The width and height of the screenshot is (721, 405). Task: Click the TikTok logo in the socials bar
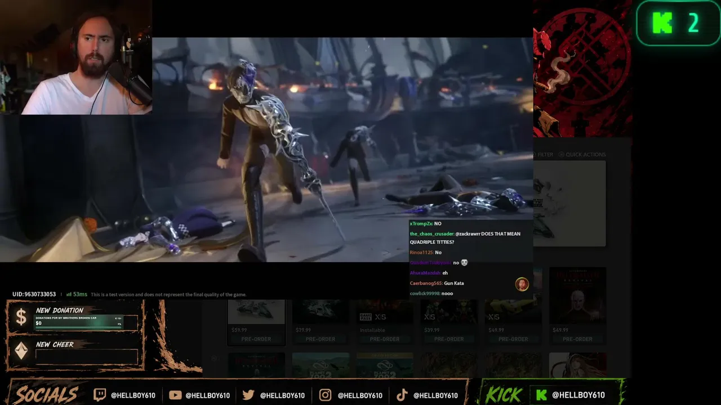pyautogui.click(x=402, y=395)
